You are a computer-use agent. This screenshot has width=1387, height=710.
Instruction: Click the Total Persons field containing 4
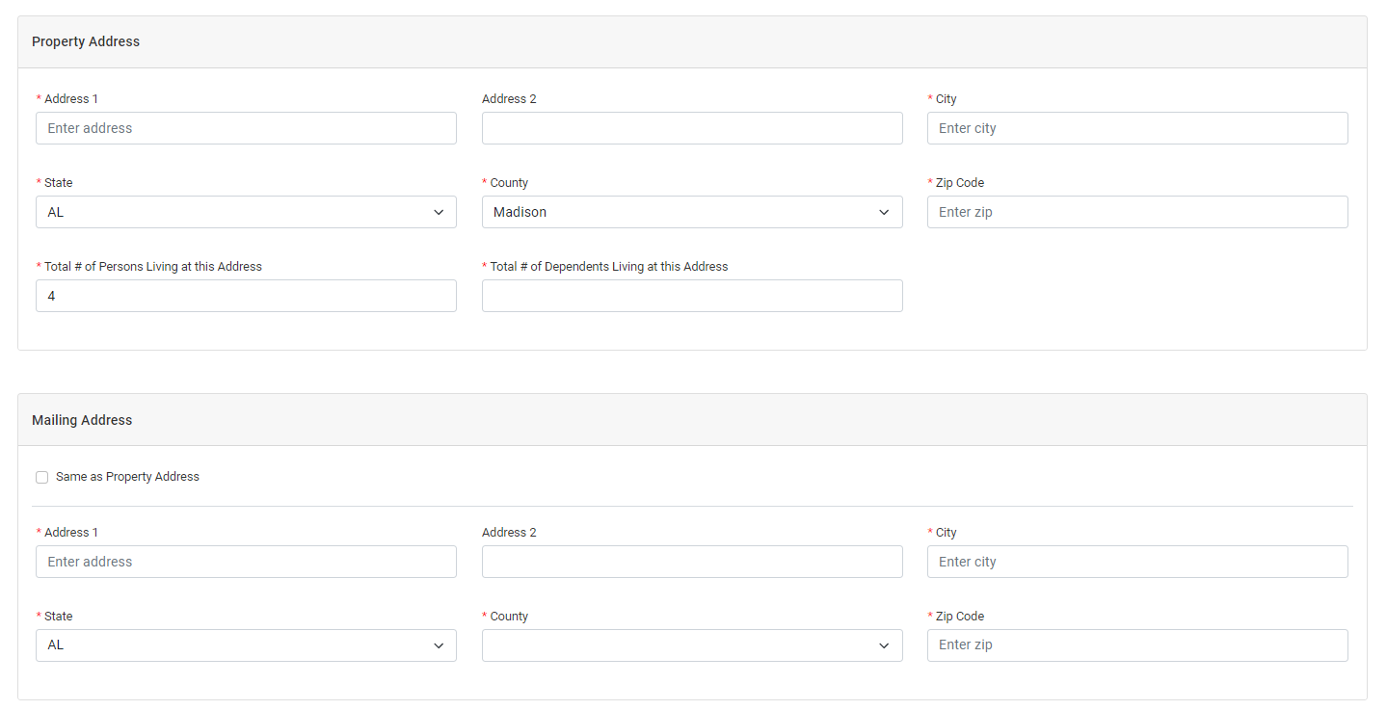click(246, 296)
